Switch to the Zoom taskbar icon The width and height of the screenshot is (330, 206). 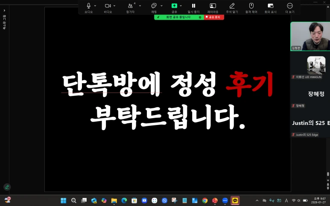(x=225, y=200)
